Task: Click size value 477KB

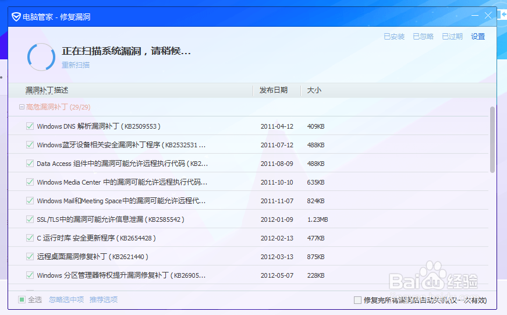Action: click(x=315, y=238)
